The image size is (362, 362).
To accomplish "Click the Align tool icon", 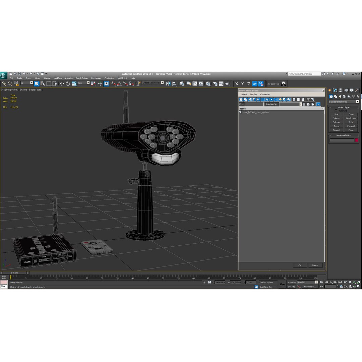I will [x=175, y=83].
